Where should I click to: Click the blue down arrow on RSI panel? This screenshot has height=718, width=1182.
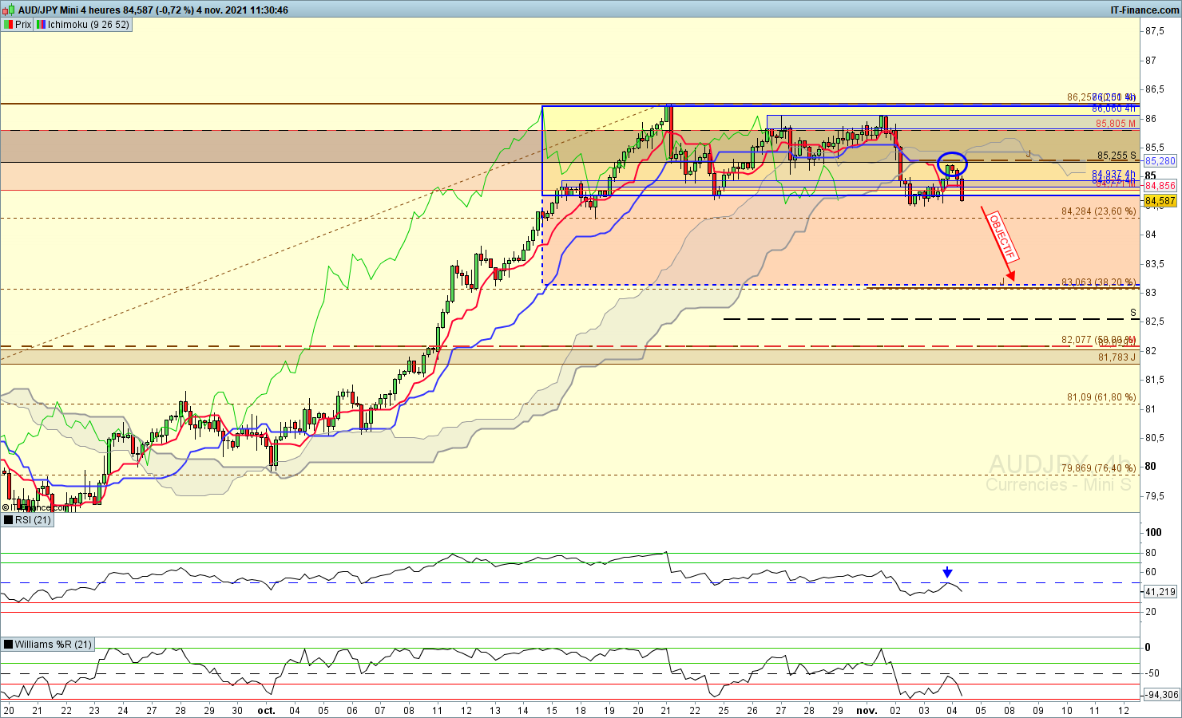[947, 572]
